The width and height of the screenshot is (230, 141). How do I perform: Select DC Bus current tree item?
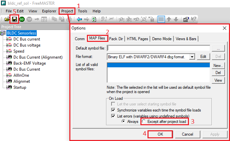[x=27, y=39]
